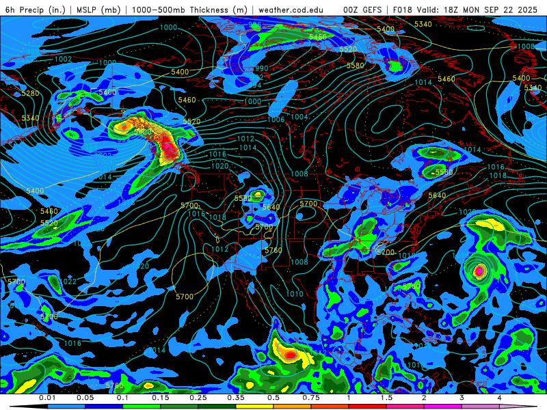Click the 5280 thickness contour label

point(30,93)
